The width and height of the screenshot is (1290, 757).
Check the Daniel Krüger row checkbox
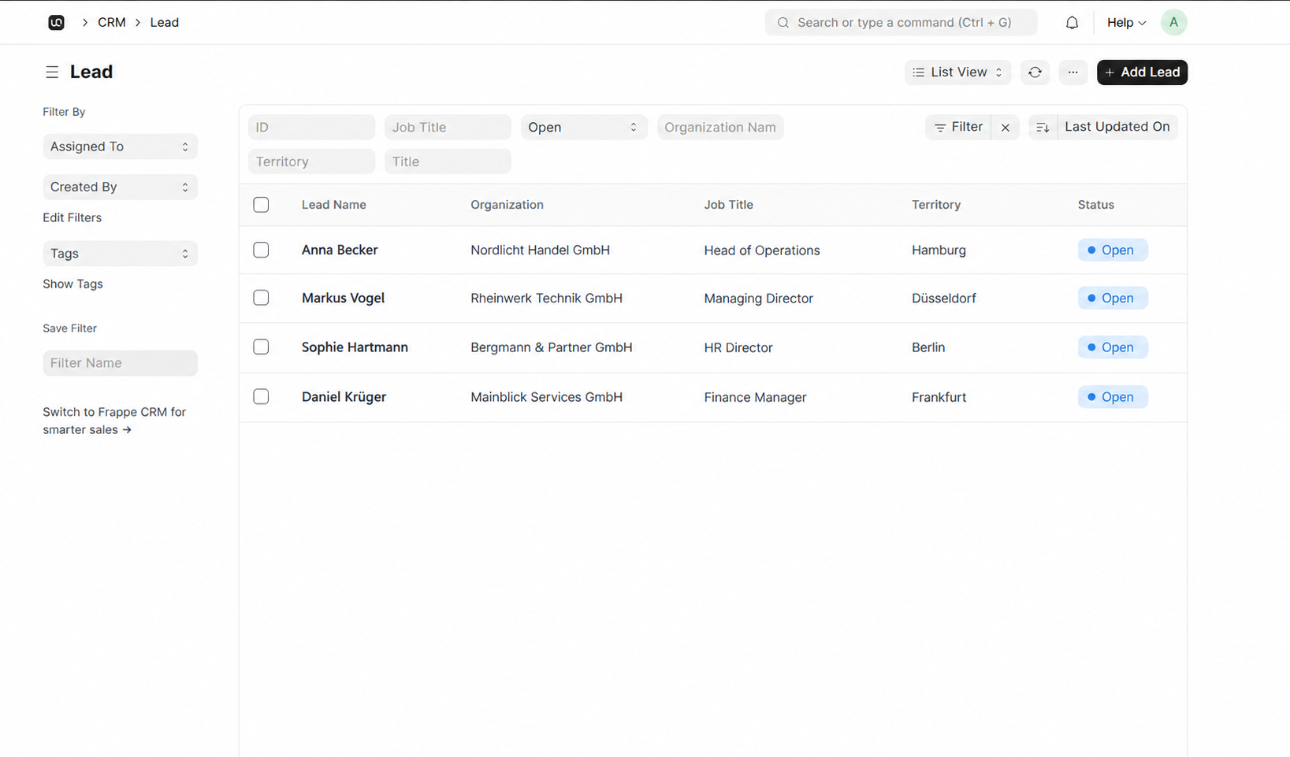(x=261, y=396)
